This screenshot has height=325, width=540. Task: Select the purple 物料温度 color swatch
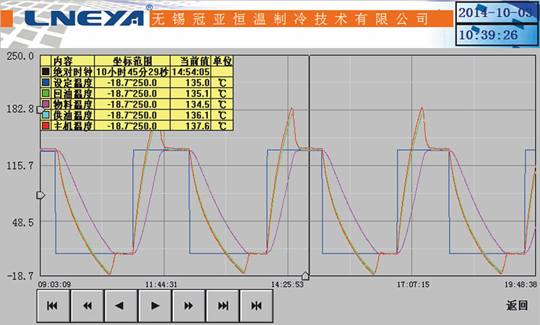click(x=46, y=103)
